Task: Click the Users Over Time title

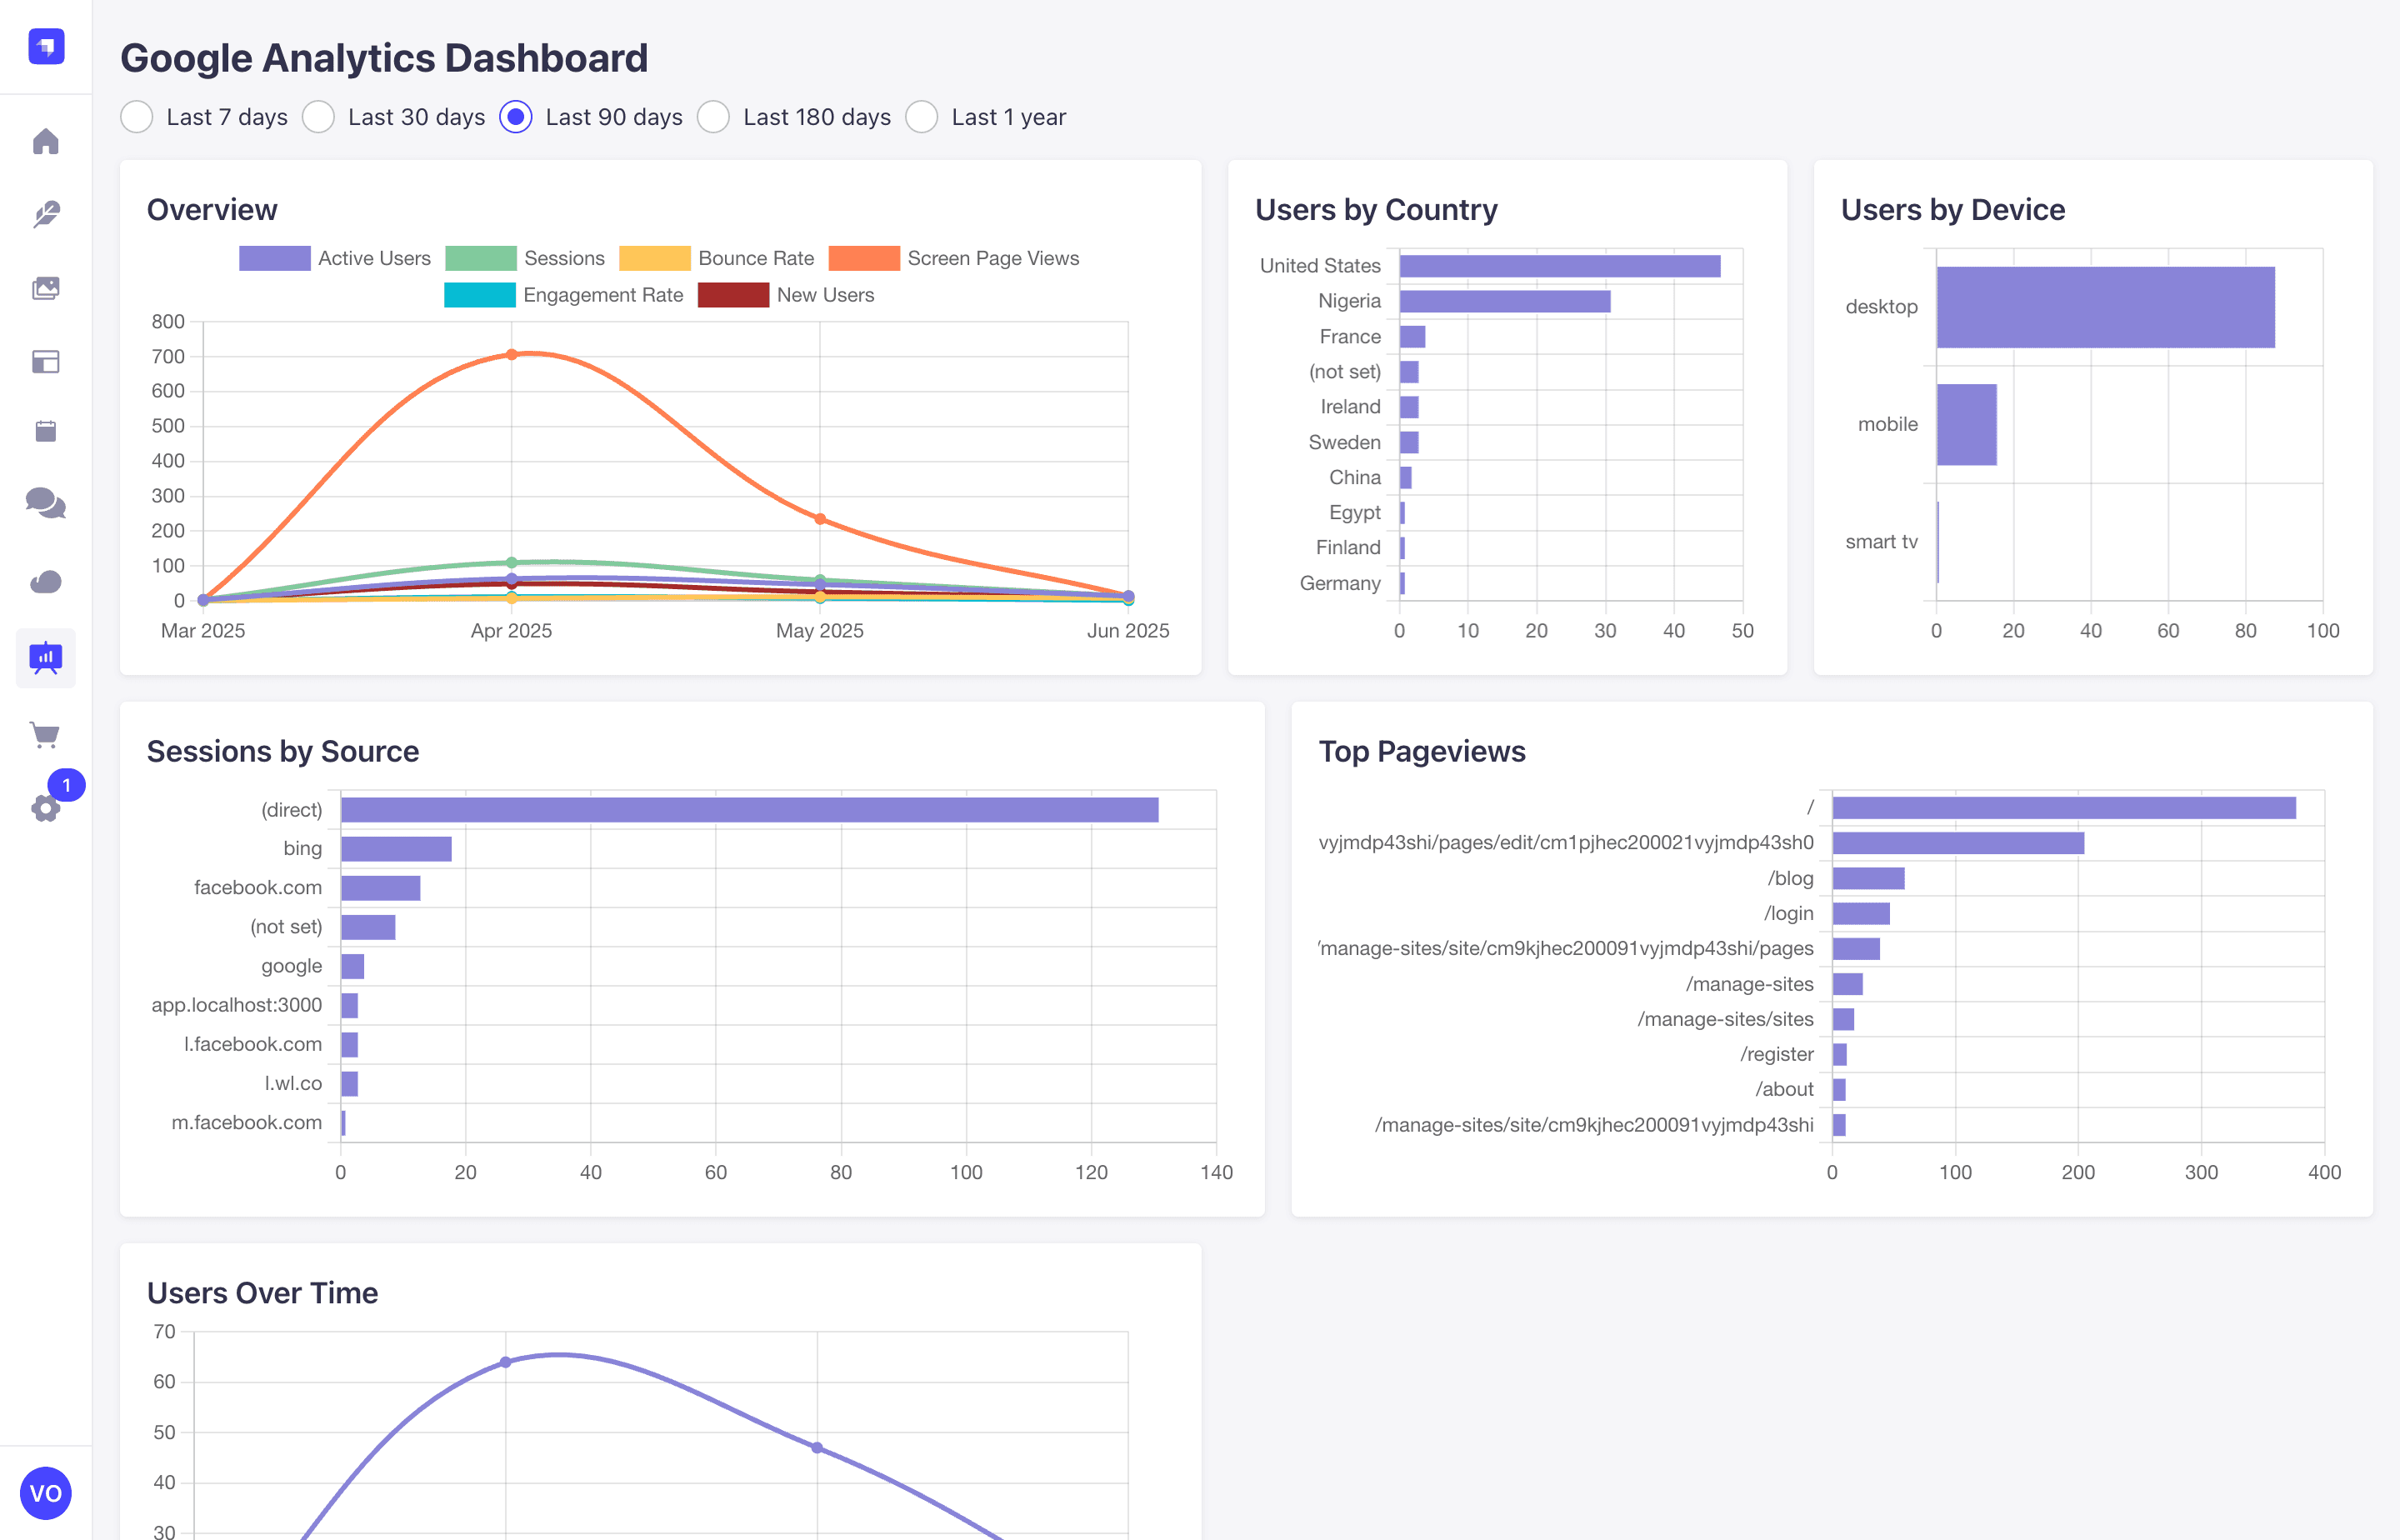Action: click(x=262, y=1293)
